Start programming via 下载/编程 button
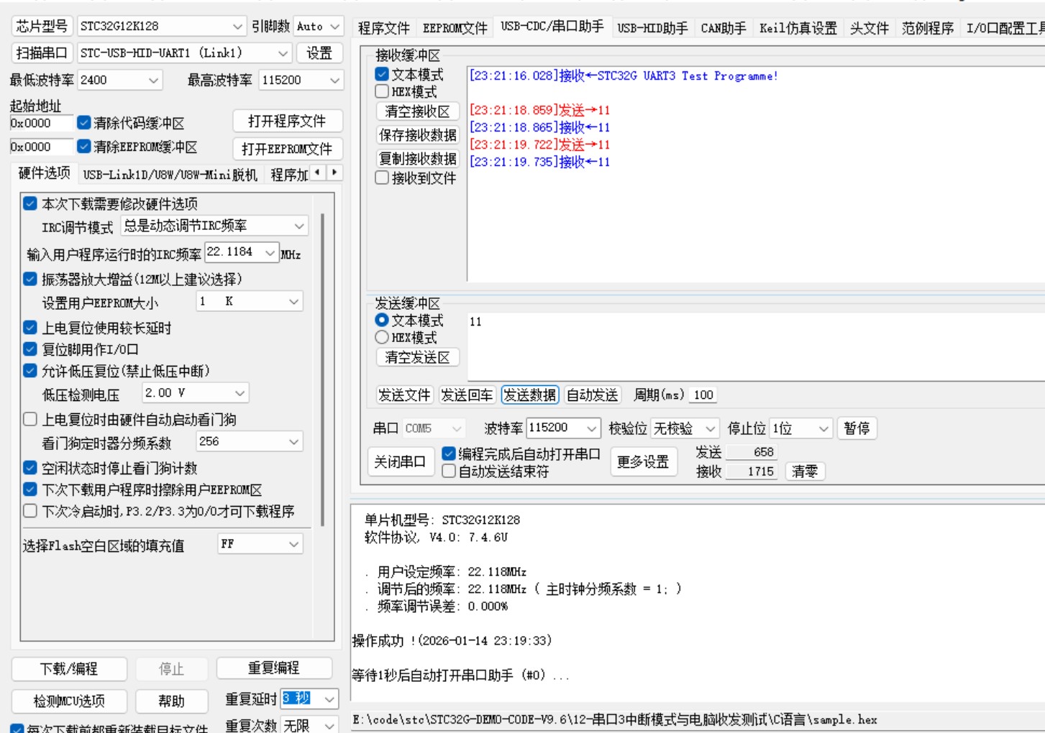 point(68,668)
